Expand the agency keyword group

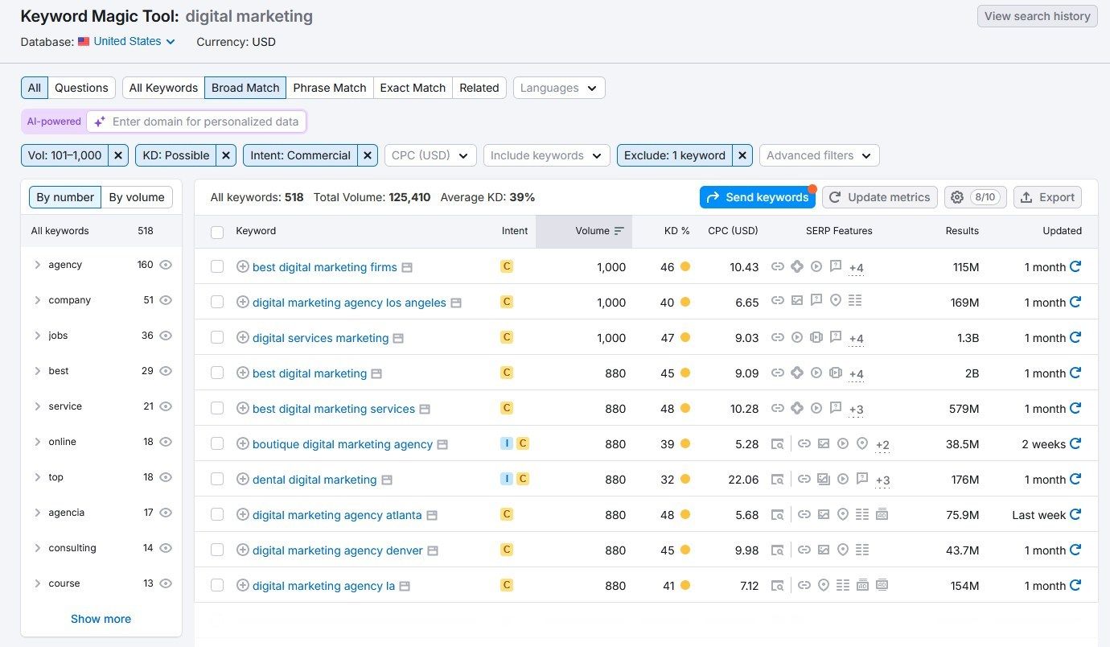pyautogui.click(x=38, y=265)
